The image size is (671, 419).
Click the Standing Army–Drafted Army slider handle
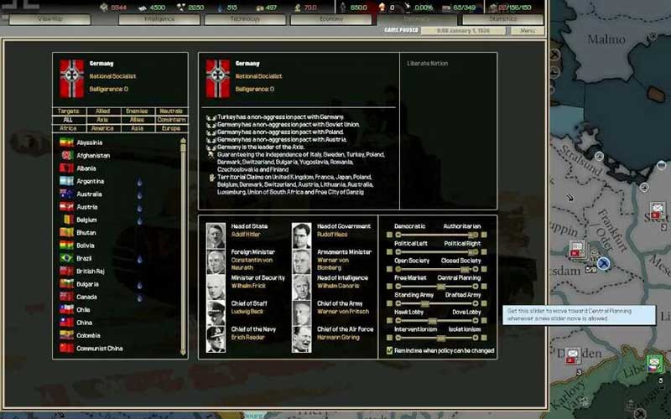[424, 303]
